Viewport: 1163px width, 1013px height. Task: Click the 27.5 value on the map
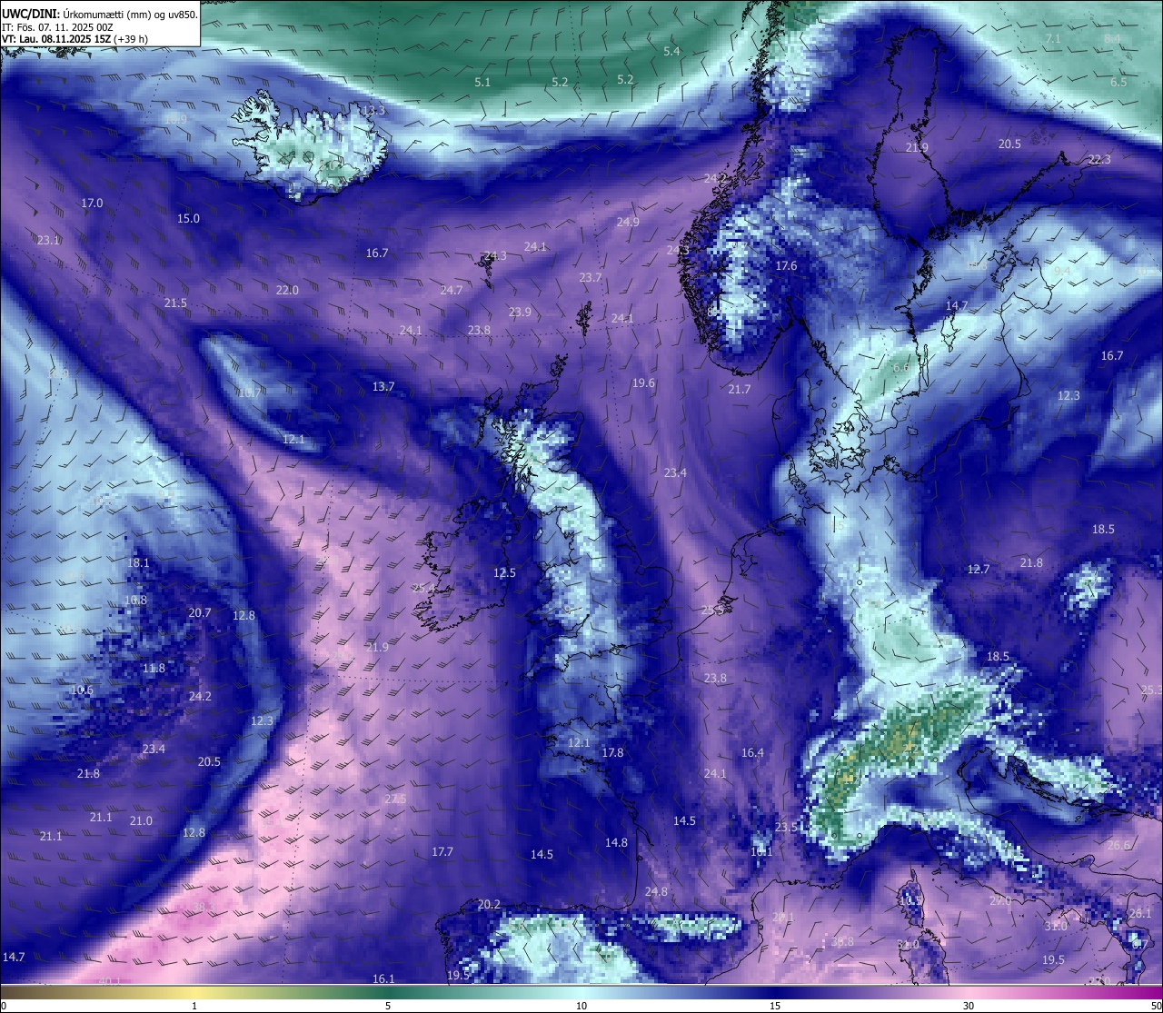395,799
